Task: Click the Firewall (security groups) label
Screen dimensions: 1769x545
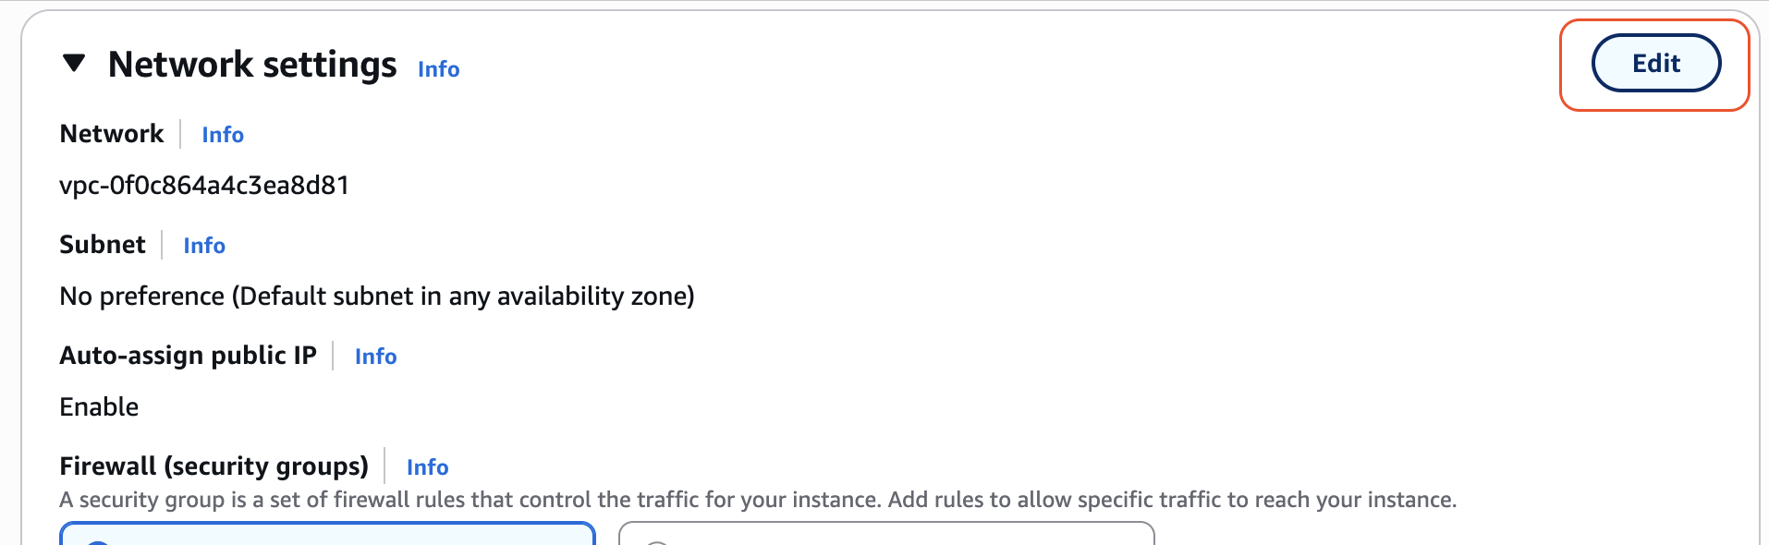Action: click(x=213, y=466)
